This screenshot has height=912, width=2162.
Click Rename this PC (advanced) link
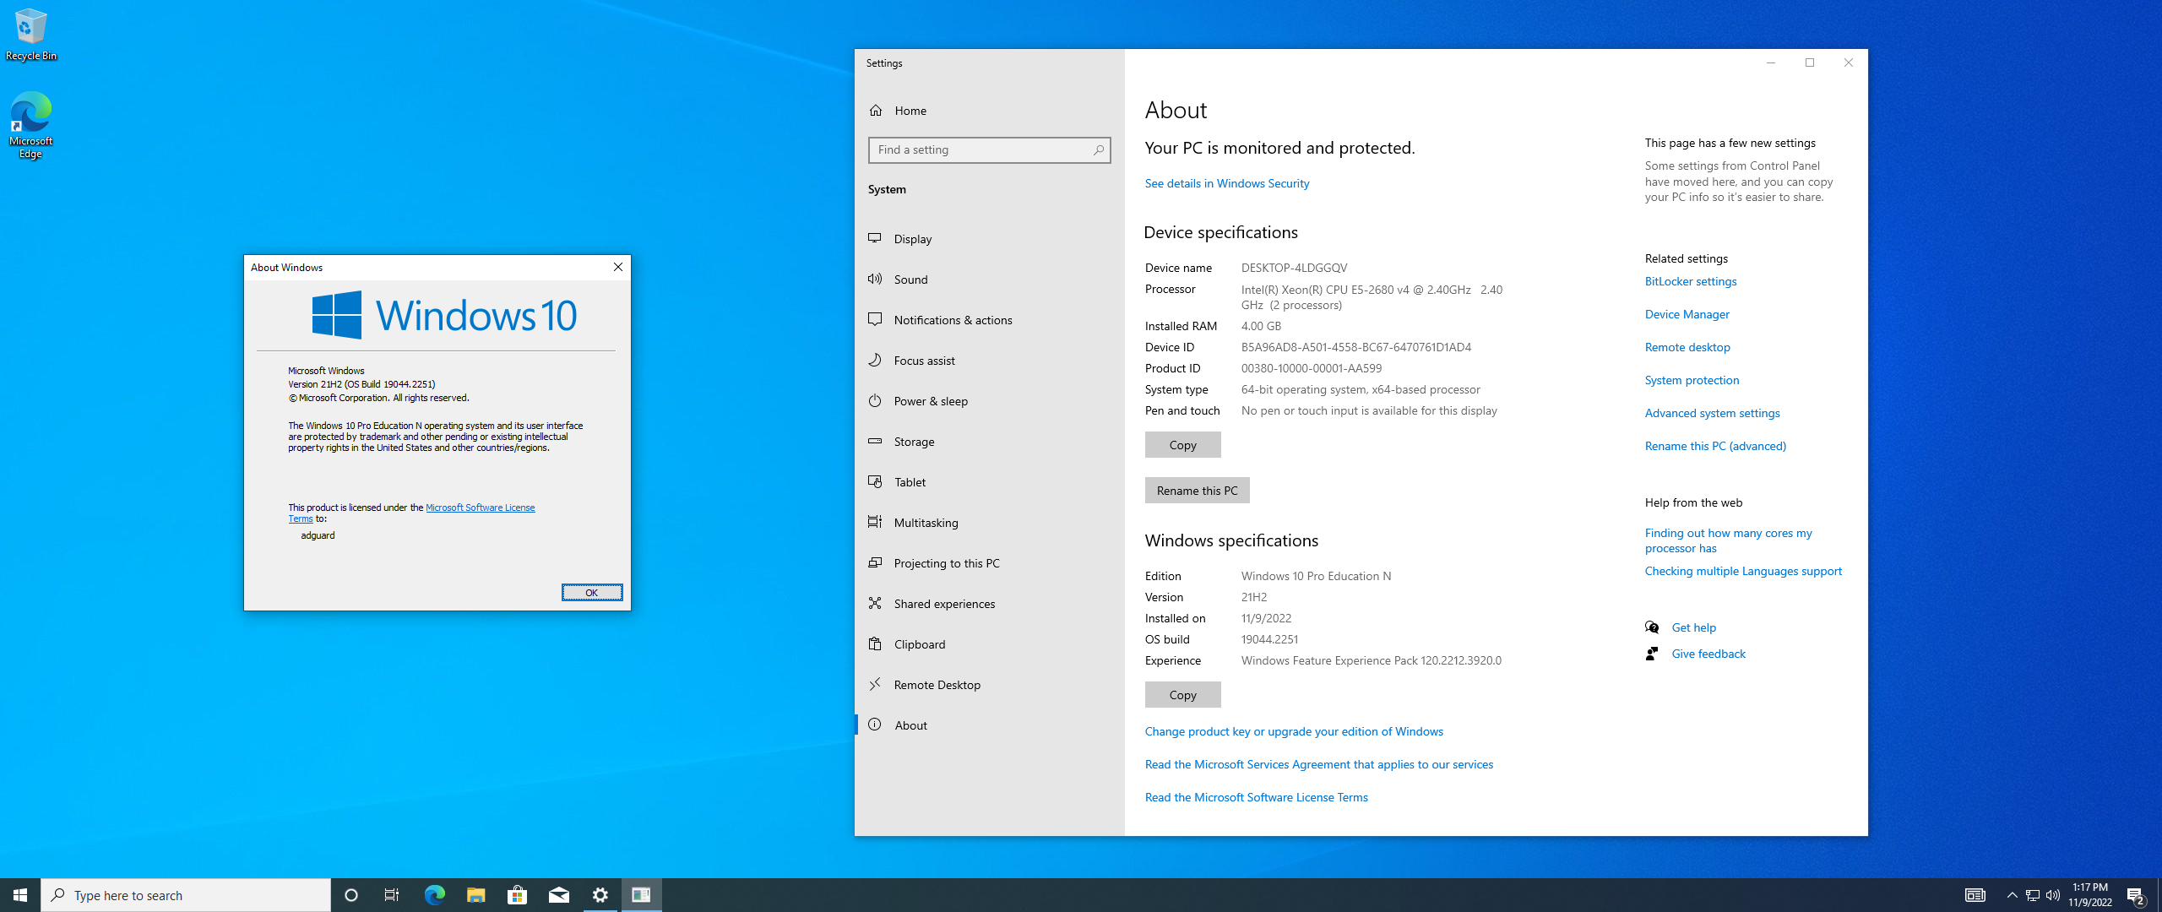click(1715, 446)
